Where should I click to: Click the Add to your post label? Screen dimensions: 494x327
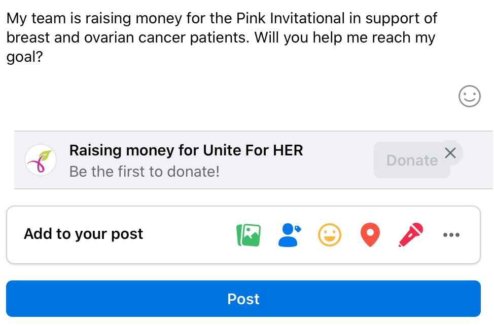point(84,234)
